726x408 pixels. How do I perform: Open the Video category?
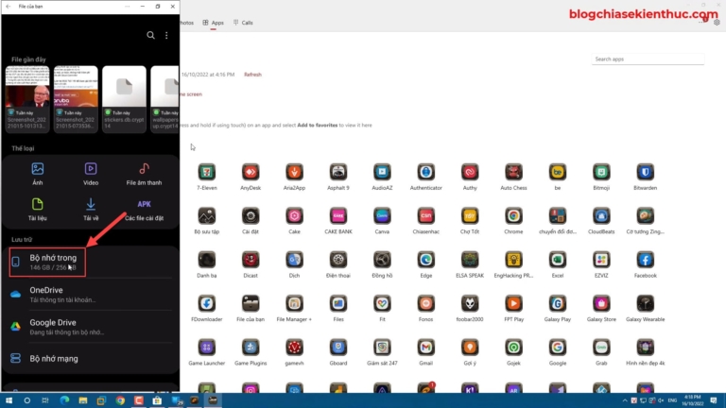(91, 174)
